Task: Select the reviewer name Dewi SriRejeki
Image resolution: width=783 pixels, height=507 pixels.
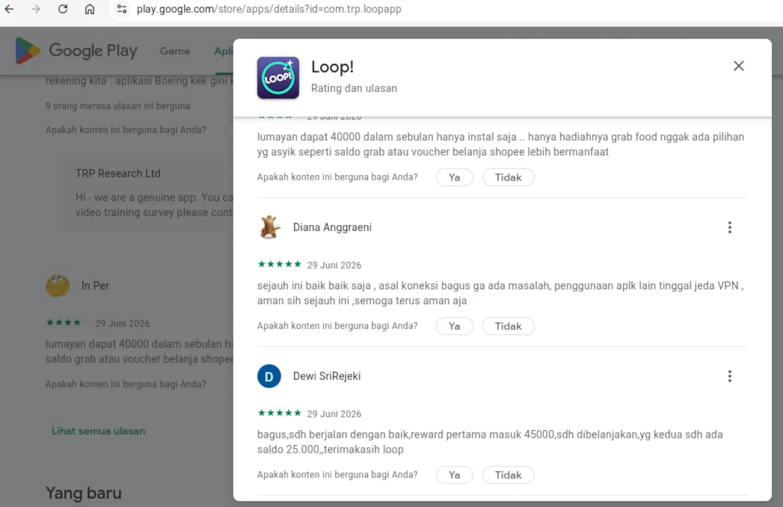Action: click(327, 376)
